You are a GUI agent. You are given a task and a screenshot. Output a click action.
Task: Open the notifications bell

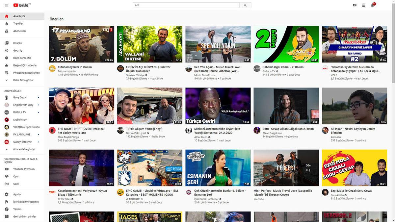tap(373, 5)
